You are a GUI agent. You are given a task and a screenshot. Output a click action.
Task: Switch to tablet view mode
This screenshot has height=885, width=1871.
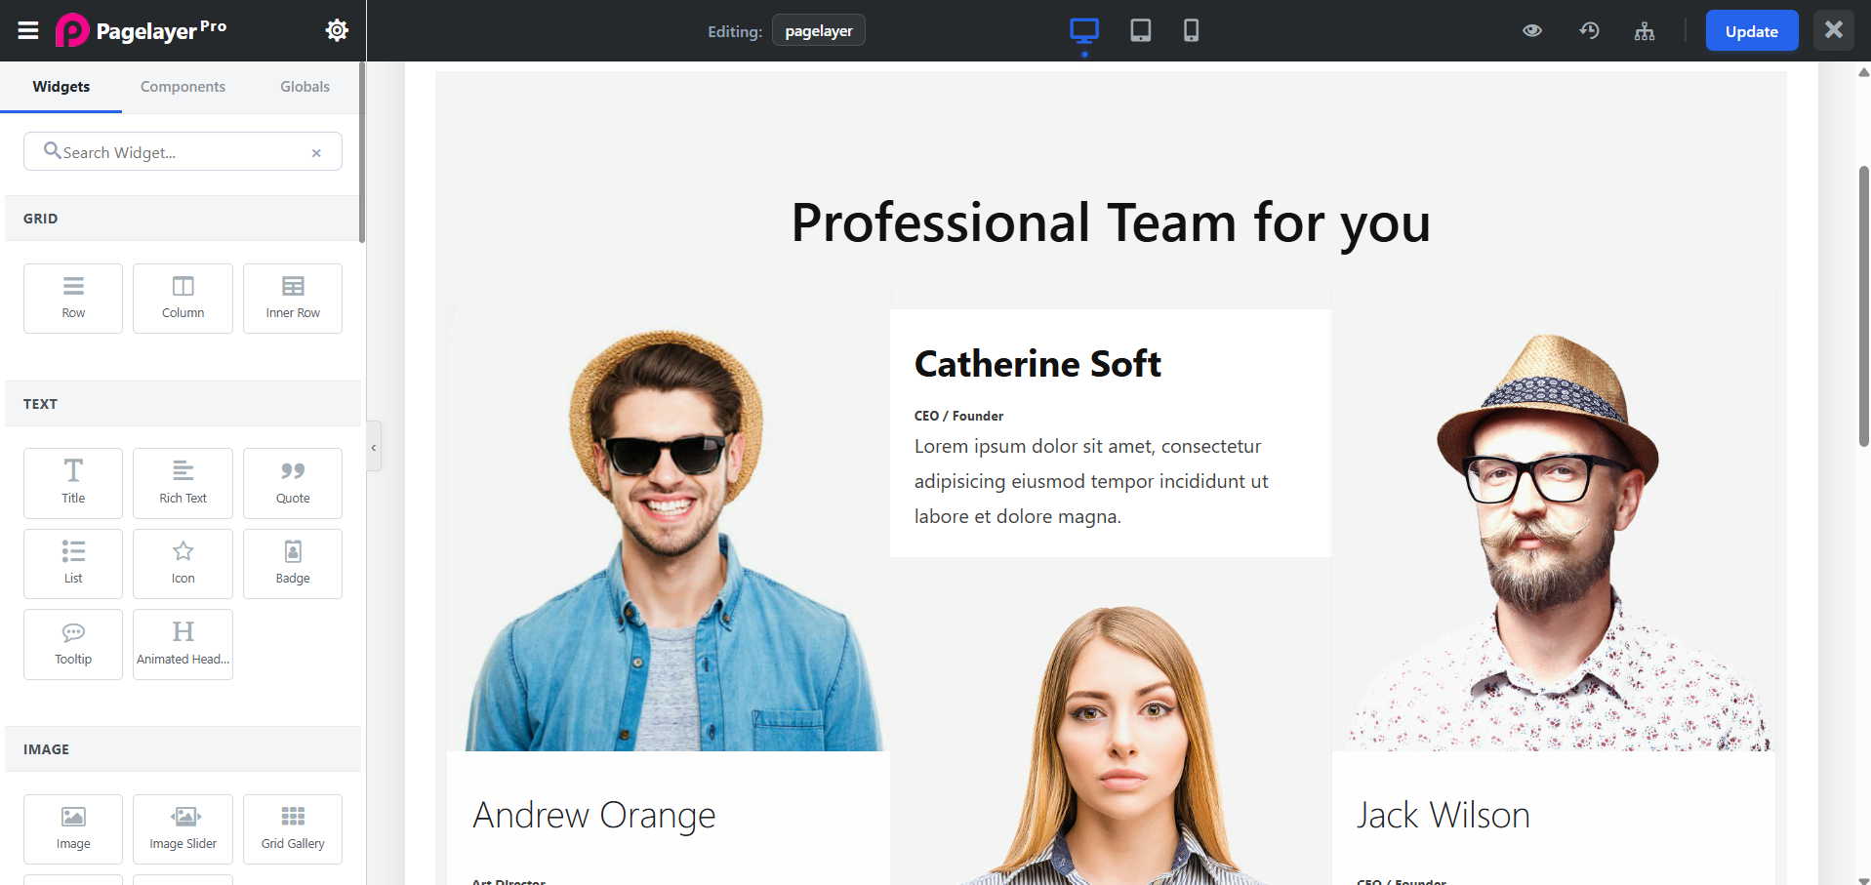coord(1140,30)
